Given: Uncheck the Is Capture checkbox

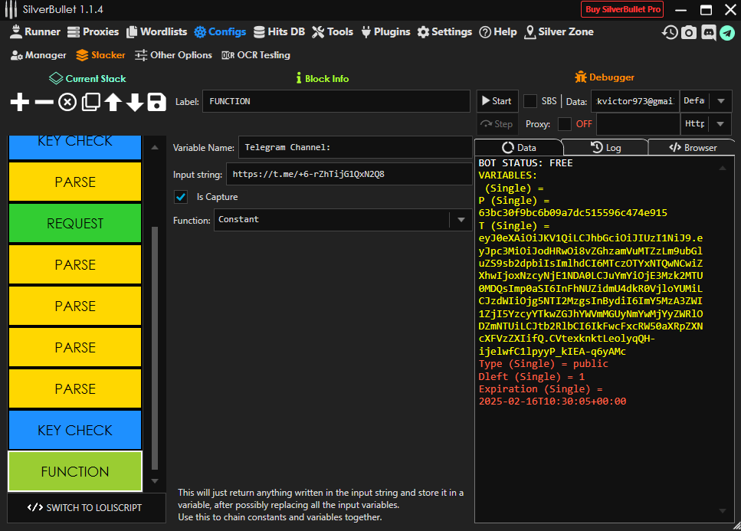Looking at the screenshot, I should 181,197.
